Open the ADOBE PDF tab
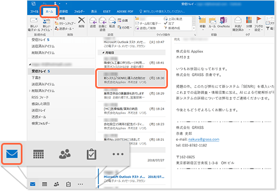This screenshot has height=192, width=277. 125,12
